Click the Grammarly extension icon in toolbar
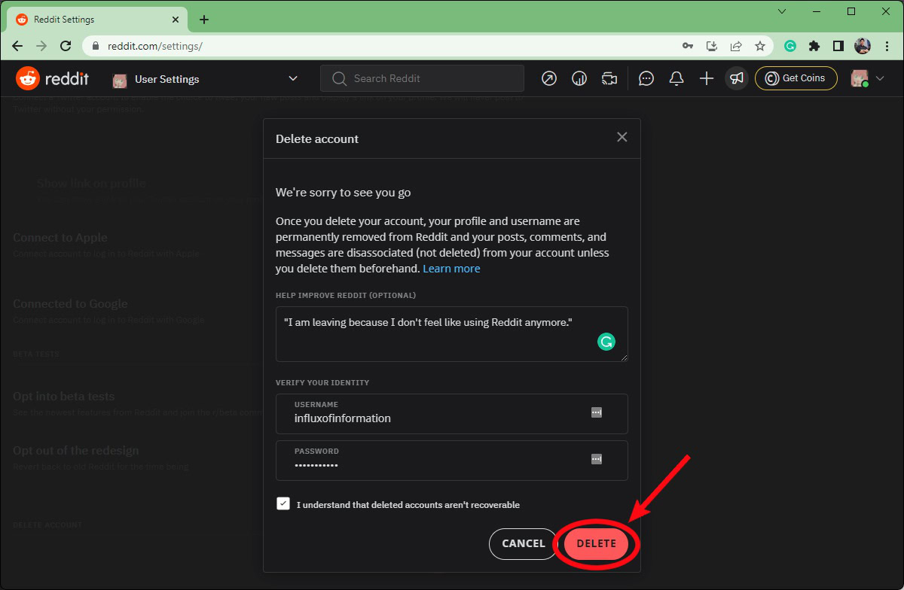This screenshot has width=904, height=590. pos(790,46)
